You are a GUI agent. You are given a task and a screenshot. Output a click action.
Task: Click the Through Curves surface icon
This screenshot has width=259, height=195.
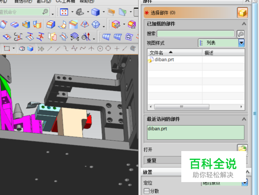point(106,37)
